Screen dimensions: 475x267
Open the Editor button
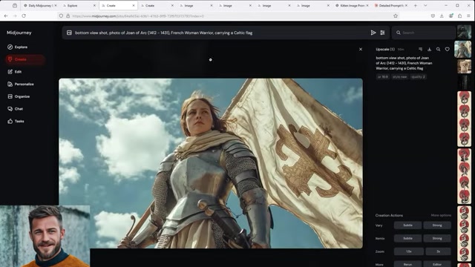437,264
